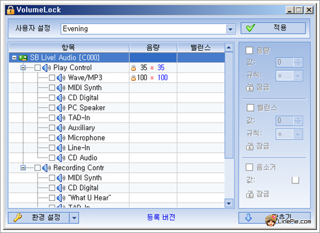
Task: Click the 밸런스 column header
Action: pyautogui.click(x=201, y=48)
